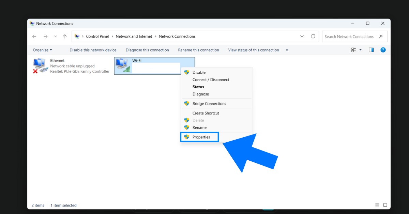This screenshot has height=214, width=409.
Task: Expand the recent locations chevron
Action: [56, 36]
